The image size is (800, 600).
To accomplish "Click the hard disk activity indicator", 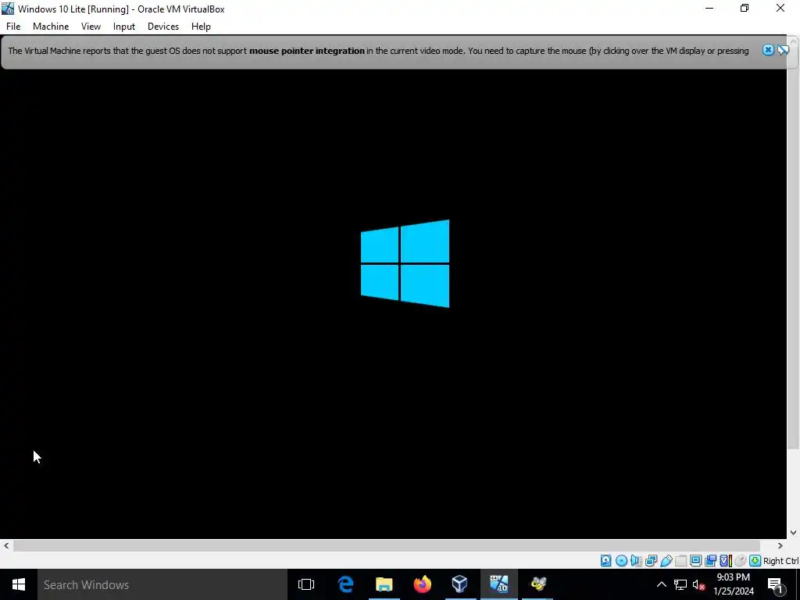I will pos(605,561).
